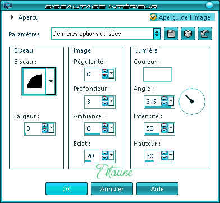Open the Ambiance slider dropdown
This screenshot has width=220, height=203.
111,128
